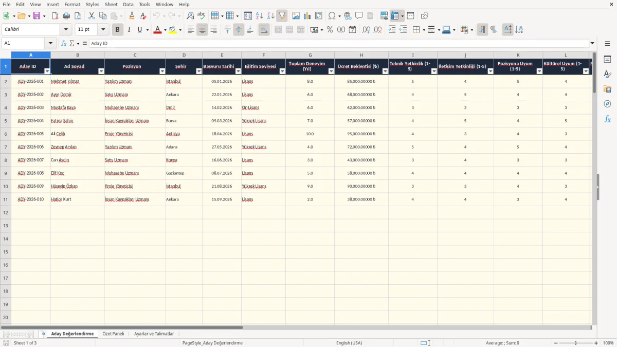This screenshot has width=617, height=347.
Task: Increase indent
Action: pyautogui.click(x=392, y=30)
